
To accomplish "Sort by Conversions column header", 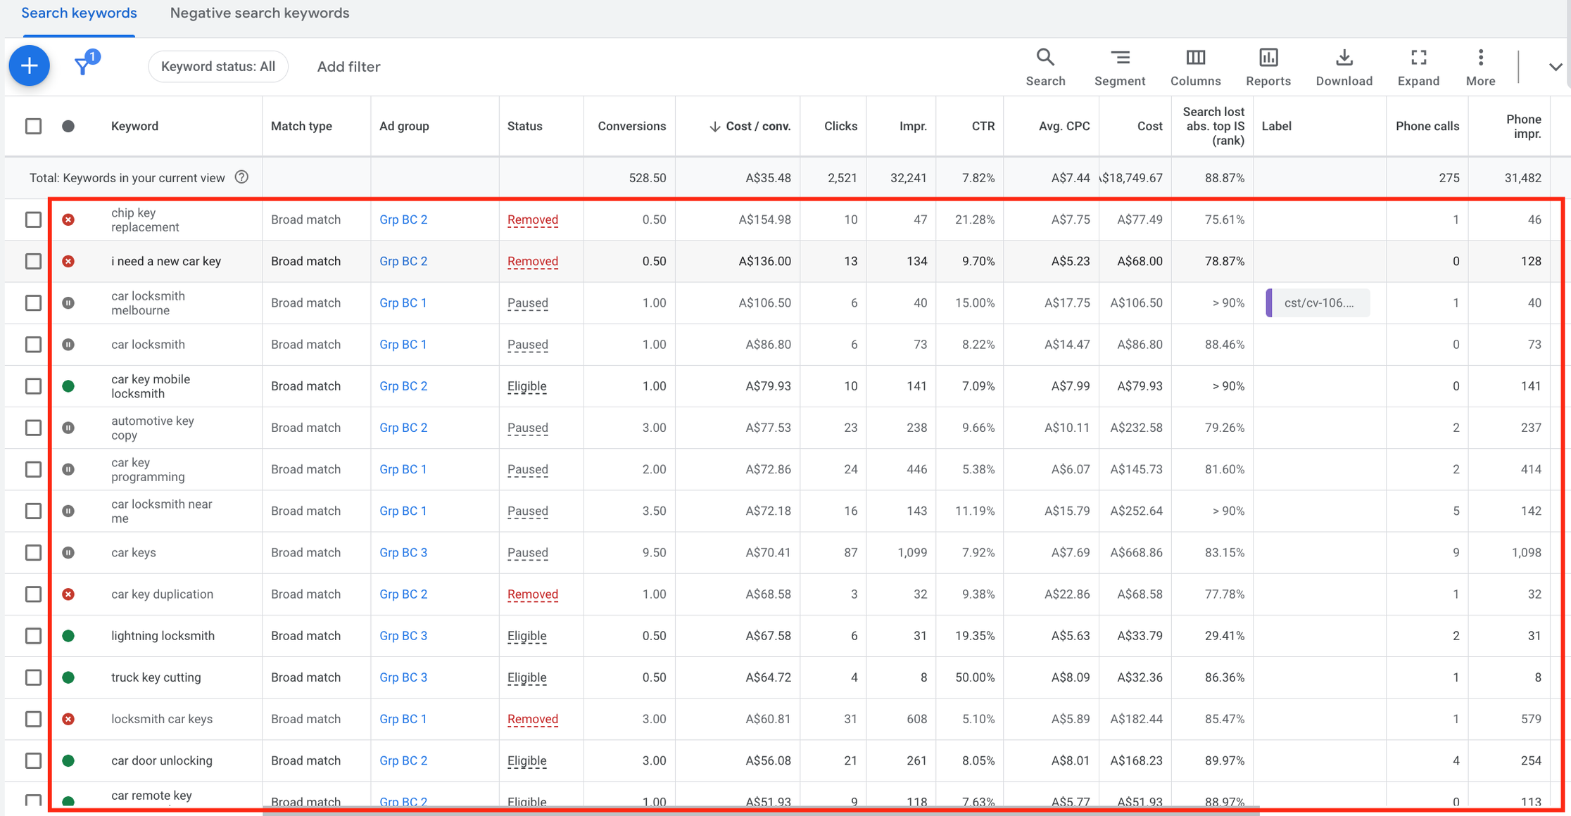I will (x=631, y=126).
